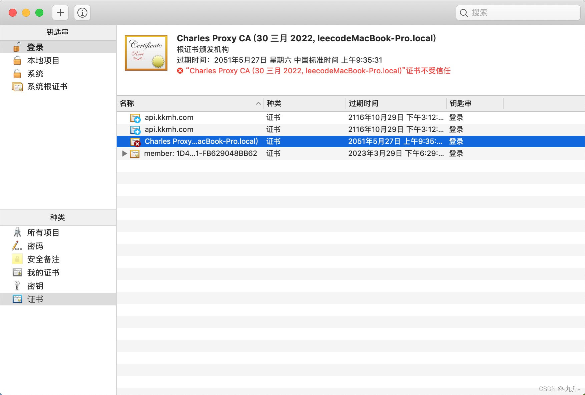Click the padlock icon beside 系统
Image resolution: width=585 pixels, height=395 pixels.
17,74
